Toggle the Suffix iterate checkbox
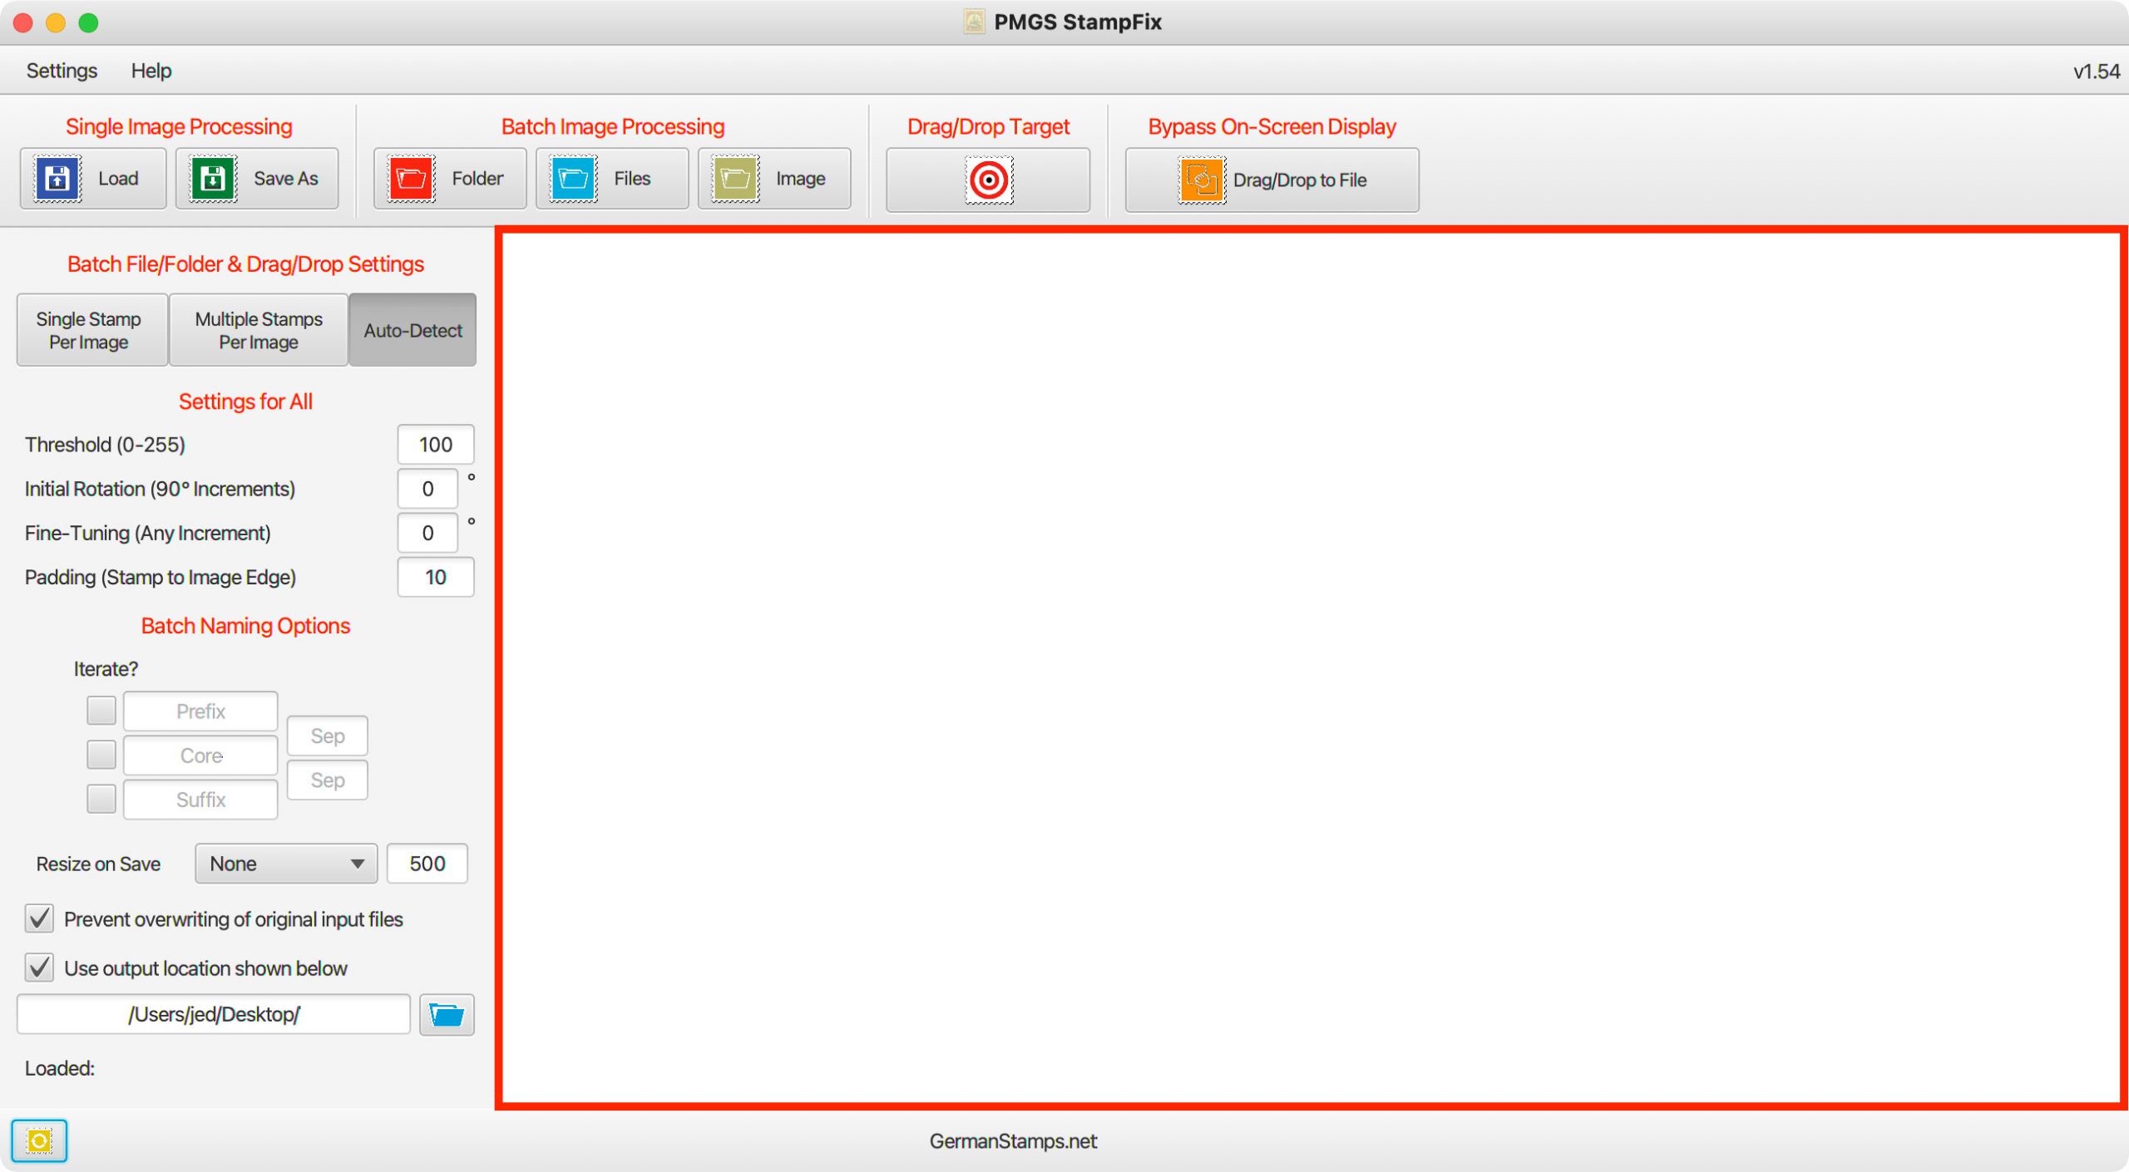Screen dimensions: 2129x1172 pos(101,800)
